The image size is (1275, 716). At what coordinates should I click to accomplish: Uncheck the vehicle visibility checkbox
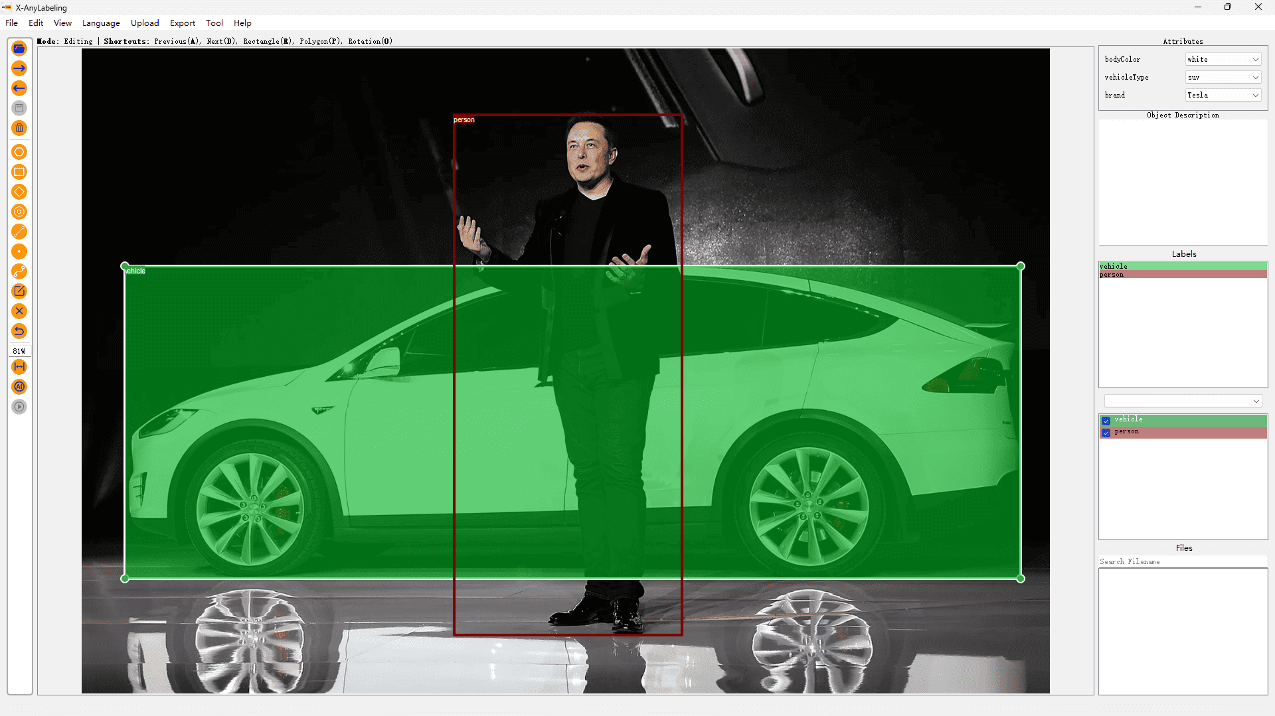[1106, 420]
